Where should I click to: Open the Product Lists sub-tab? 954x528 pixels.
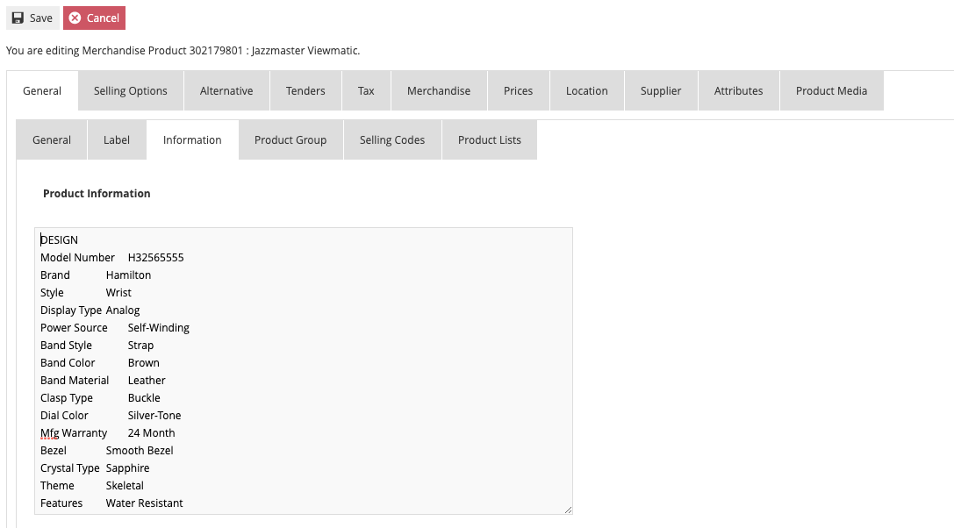(x=489, y=139)
